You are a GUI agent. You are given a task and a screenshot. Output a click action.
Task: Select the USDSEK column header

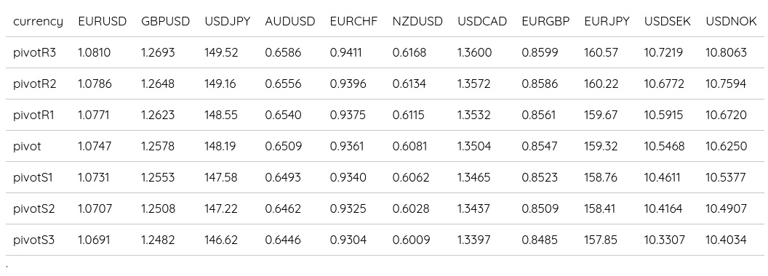coord(668,22)
